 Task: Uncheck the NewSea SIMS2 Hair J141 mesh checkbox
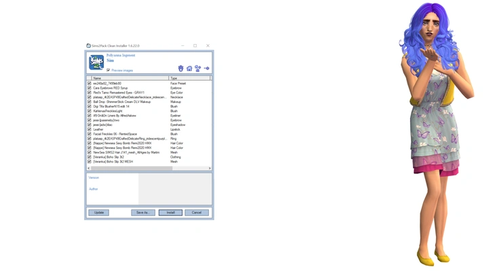click(90, 152)
